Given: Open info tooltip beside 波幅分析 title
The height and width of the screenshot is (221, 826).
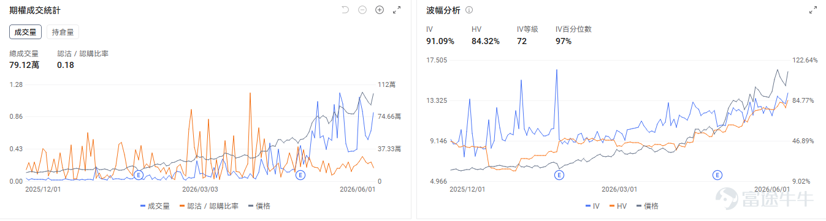Looking at the screenshot, I should tap(469, 10).
